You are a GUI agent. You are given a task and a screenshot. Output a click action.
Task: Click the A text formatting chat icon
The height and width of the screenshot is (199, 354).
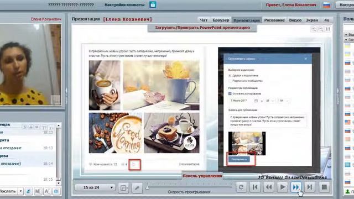[47, 191]
